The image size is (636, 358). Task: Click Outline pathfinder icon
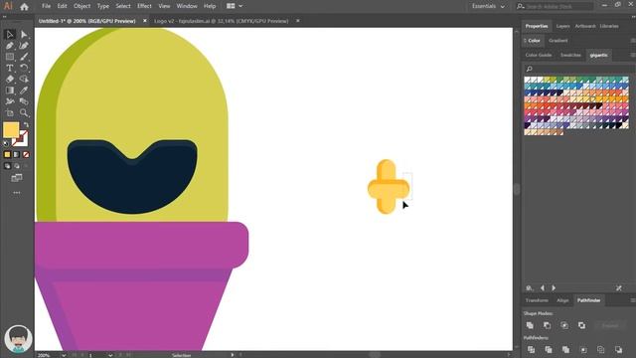click(600, 349)
